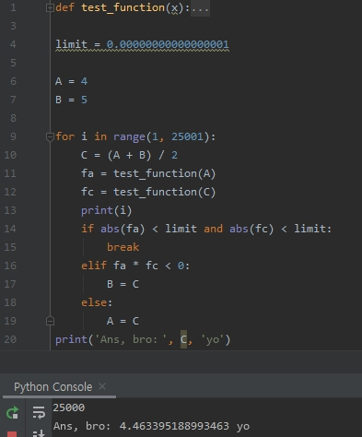Switch to the Python Console tab
This screenshot has height=437, width=362.
pyautogui.click(x=53, y=387)
